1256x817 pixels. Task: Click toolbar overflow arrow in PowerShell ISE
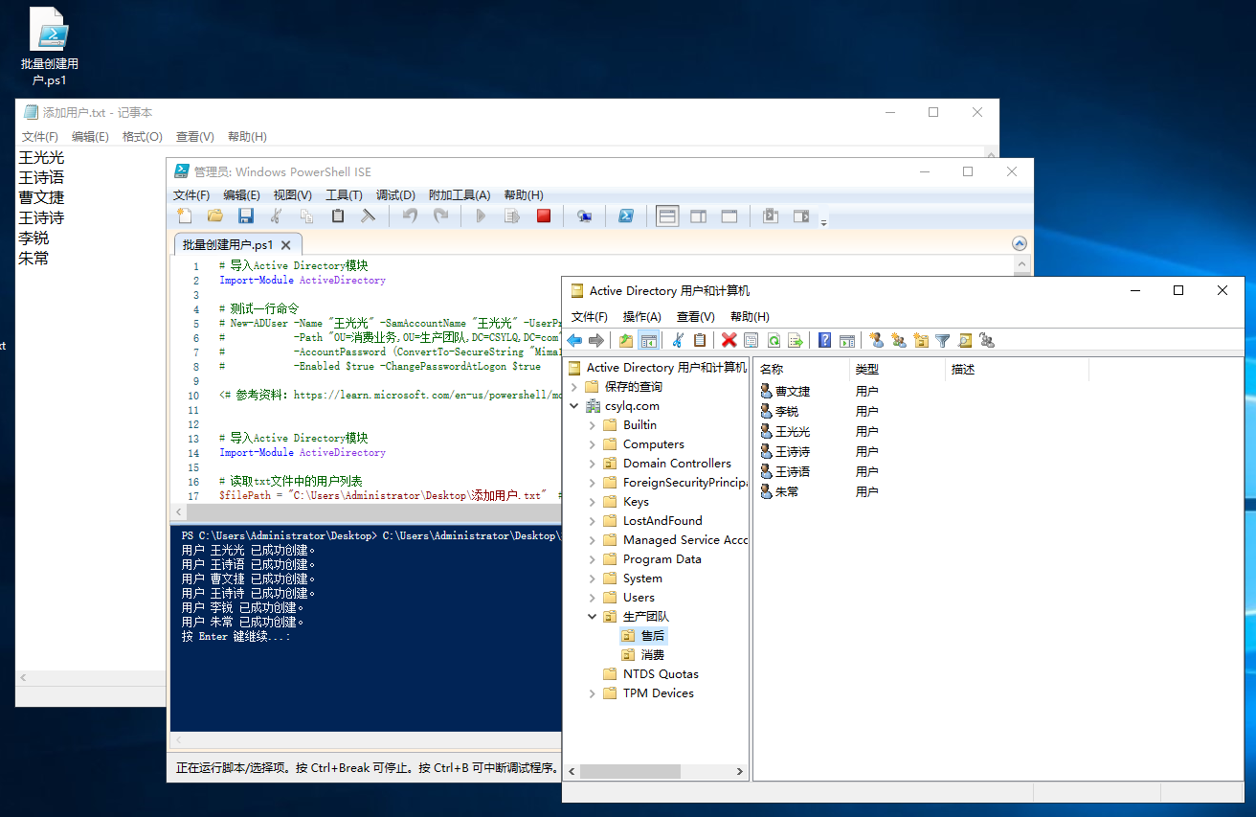point(824,221)
